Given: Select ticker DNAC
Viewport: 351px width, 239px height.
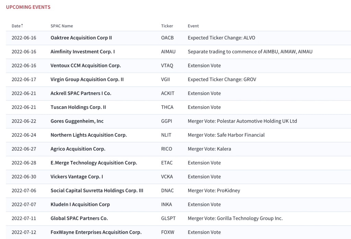Looking at the screenshot, I should [167, 190].
